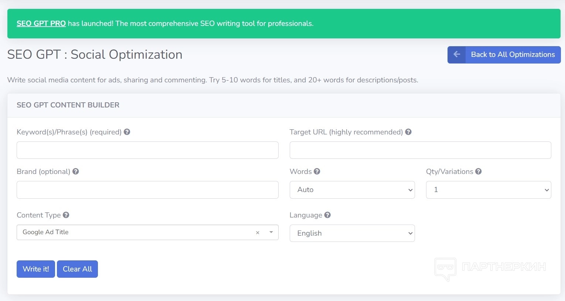Click the Content Type help icon
The image size is (565, 301).
coord(66,215)
